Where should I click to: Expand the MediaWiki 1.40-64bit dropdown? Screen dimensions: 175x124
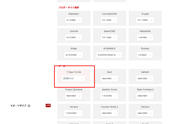(x=145, y=37)
